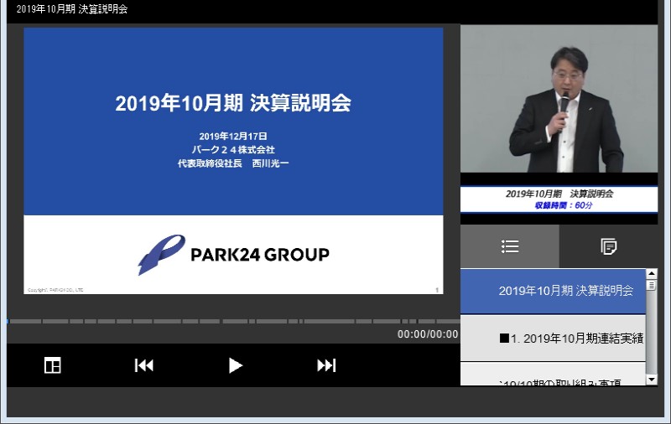Viewport: 671px width, 424px height.
Task: Open the chapter list tab
Action: 510,246
